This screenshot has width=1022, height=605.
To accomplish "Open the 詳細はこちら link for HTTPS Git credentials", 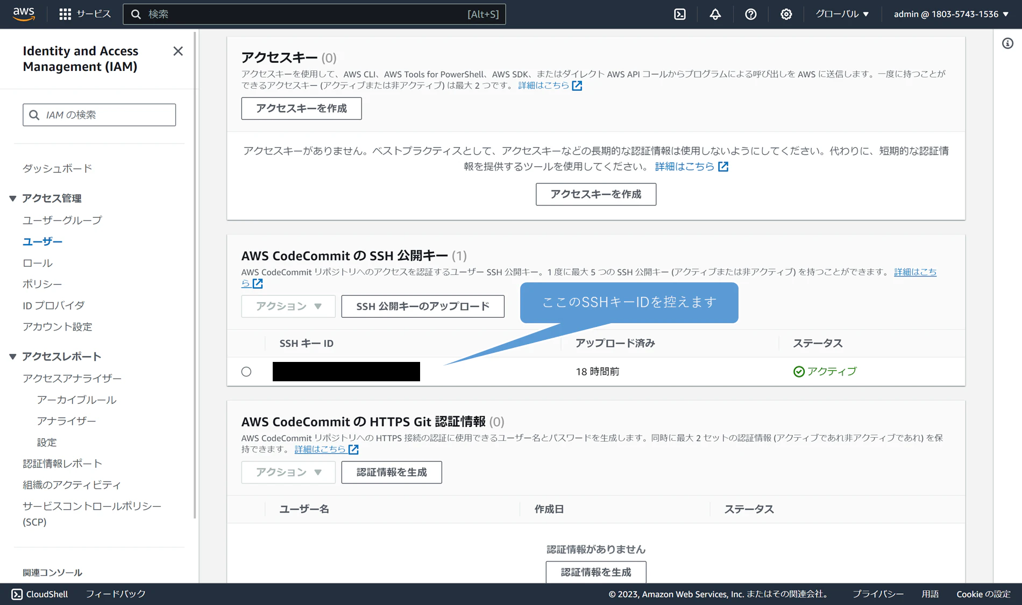I will pyautogui.click(x=320, y=449).
